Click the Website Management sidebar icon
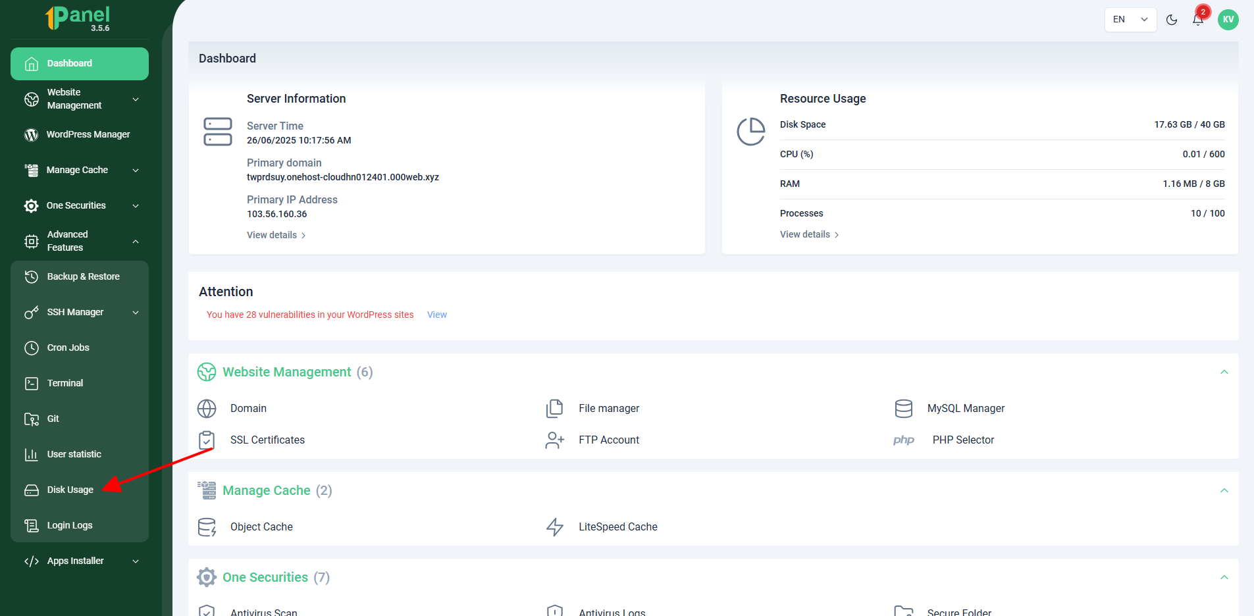This screenshot has width=1254, height=616. [32, 99]
